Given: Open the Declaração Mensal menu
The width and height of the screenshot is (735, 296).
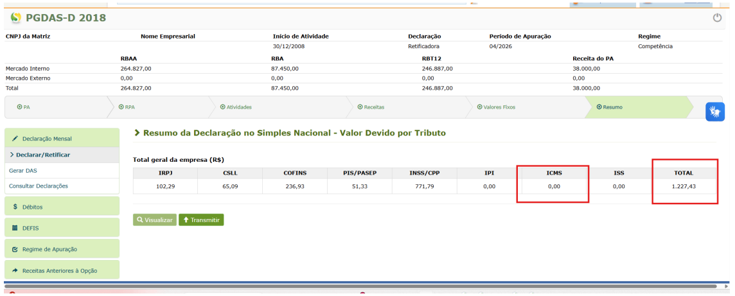Looking at the screenshot, I should [62, 139].
